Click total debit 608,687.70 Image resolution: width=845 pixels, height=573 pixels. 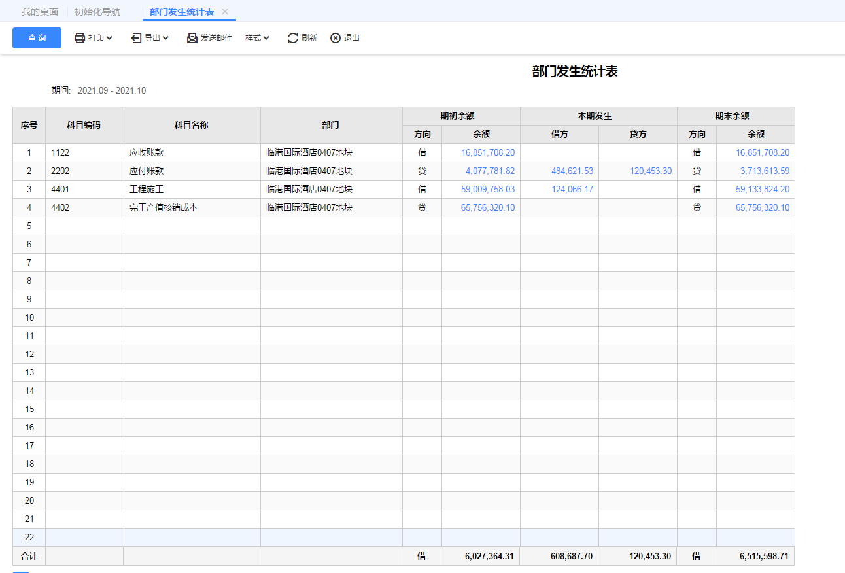point(572,556)
